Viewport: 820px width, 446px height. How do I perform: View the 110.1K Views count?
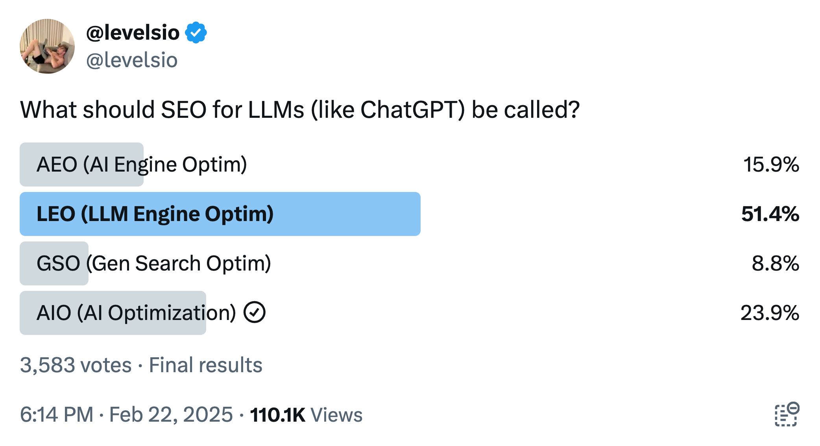306,415
